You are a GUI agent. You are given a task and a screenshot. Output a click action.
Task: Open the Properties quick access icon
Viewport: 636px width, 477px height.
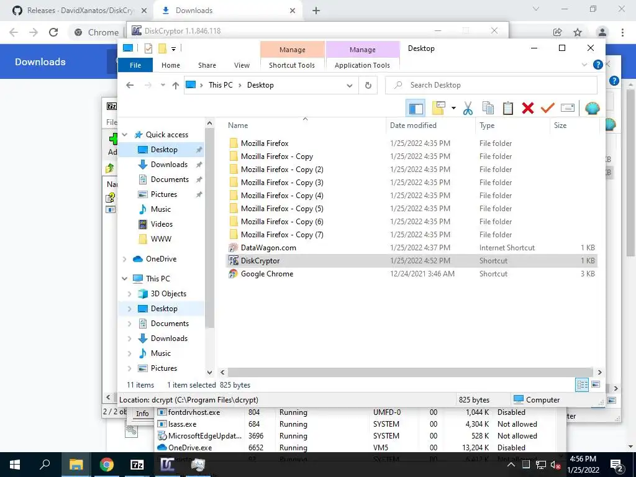(148, 48)
